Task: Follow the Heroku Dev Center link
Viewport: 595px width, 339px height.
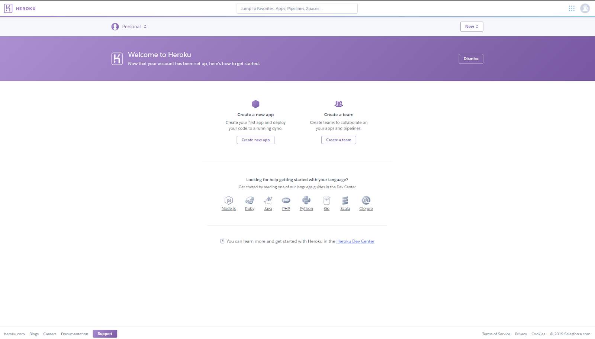Action: [x=356, y=241]
